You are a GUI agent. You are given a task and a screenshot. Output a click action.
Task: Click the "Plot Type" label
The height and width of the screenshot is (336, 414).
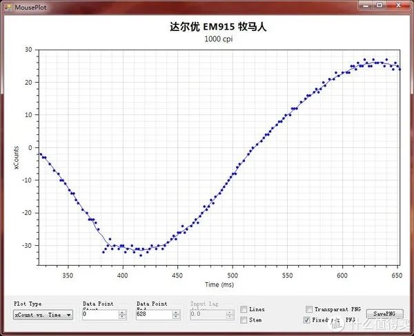point(28,304)
